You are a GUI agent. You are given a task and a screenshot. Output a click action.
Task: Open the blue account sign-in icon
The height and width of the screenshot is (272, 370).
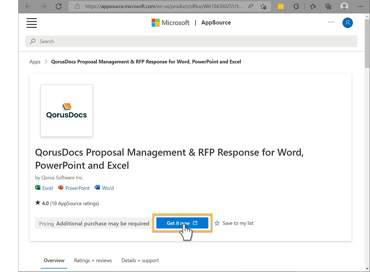coord(348,23)
